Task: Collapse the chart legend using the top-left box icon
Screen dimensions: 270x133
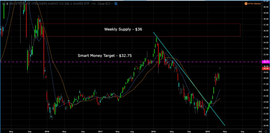Action: 3,3
